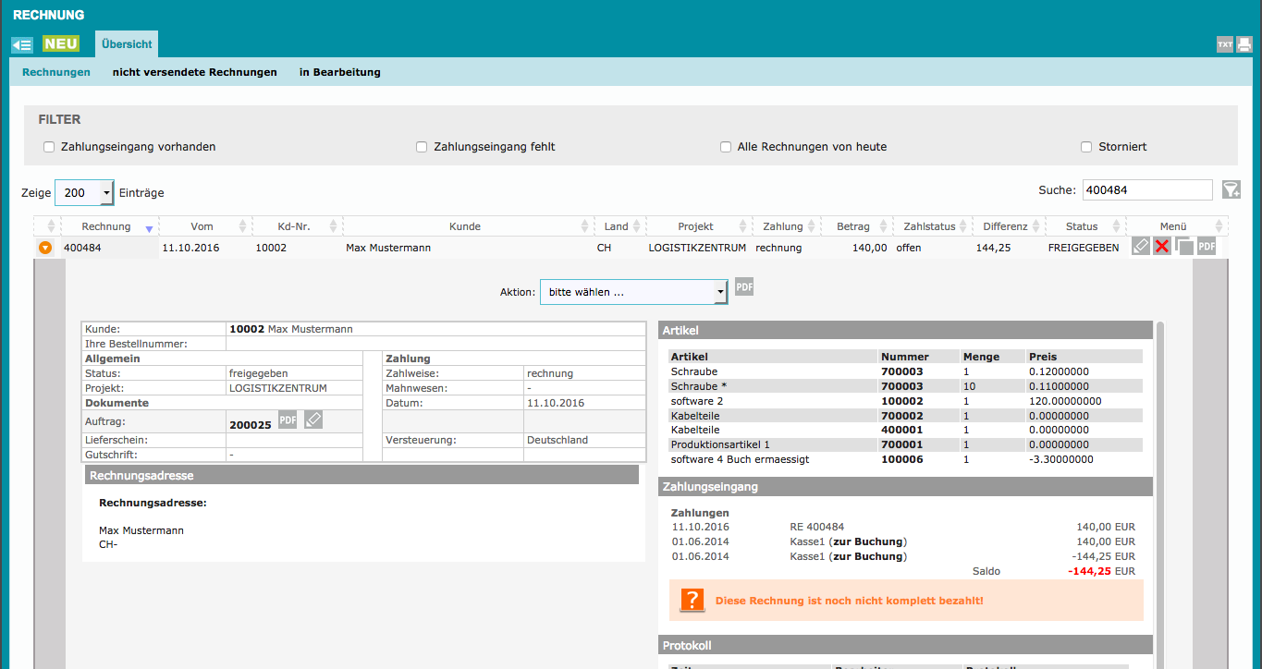The height and width of the screenshot is (669, 1262).
Task: Click the green NEU button
Action: tap(61, 44)
